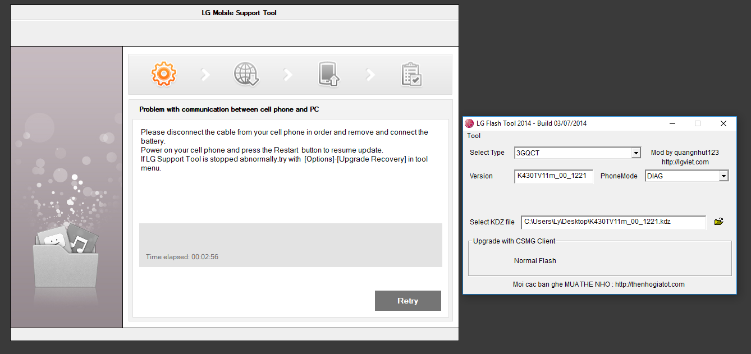Click the first arrow between gear and globe
Viewport: 751px width, 354px height.
[205, 75]
